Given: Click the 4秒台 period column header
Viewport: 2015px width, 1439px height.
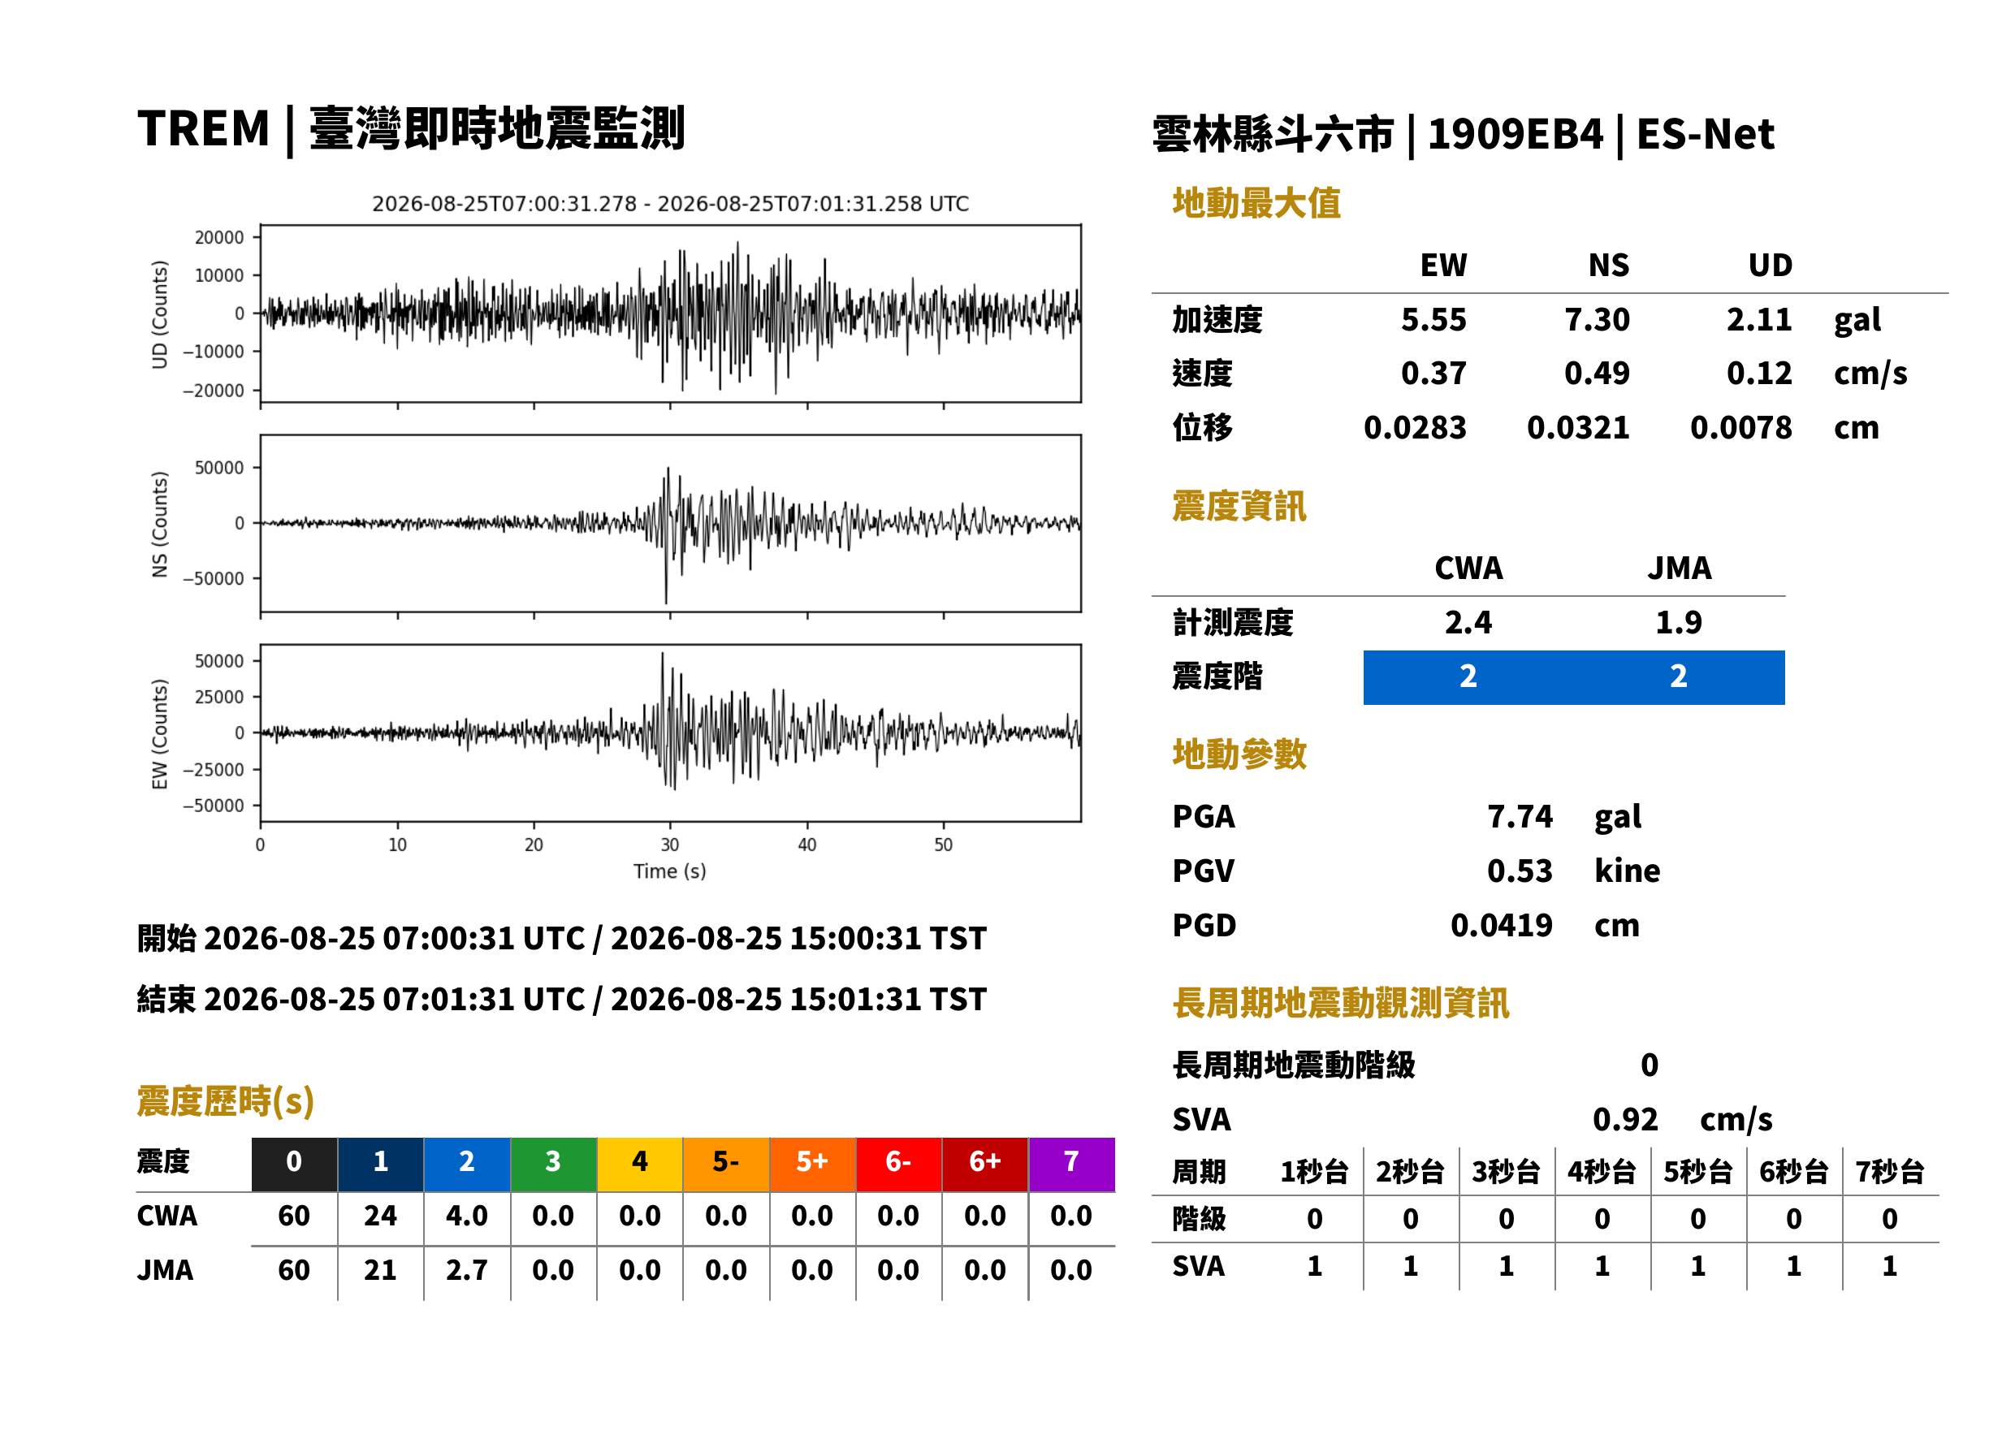Looking at the screenshot, I should click(1602, 1173).
